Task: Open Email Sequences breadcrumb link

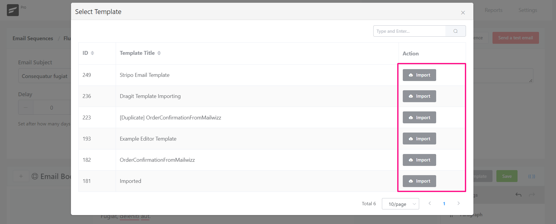Action: (x=33, y=38)
